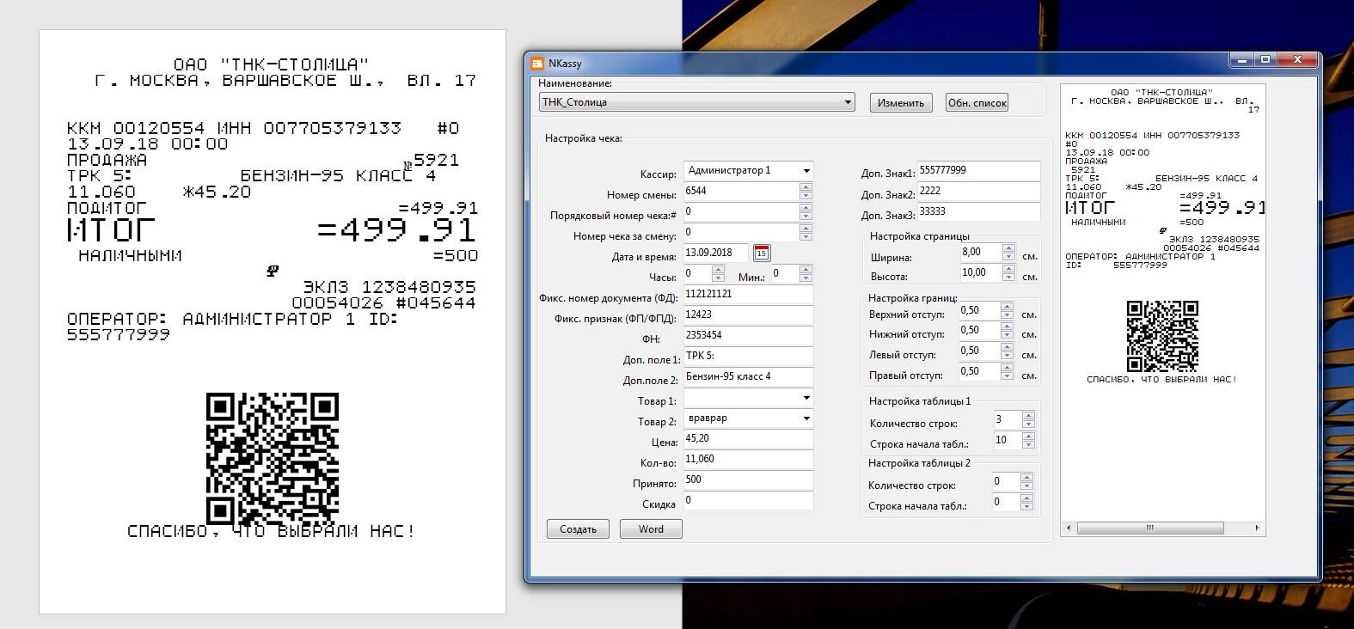Click the Часы spinner arrows
The width and height of the screenshot is (1354, 629).
[718, 274]
